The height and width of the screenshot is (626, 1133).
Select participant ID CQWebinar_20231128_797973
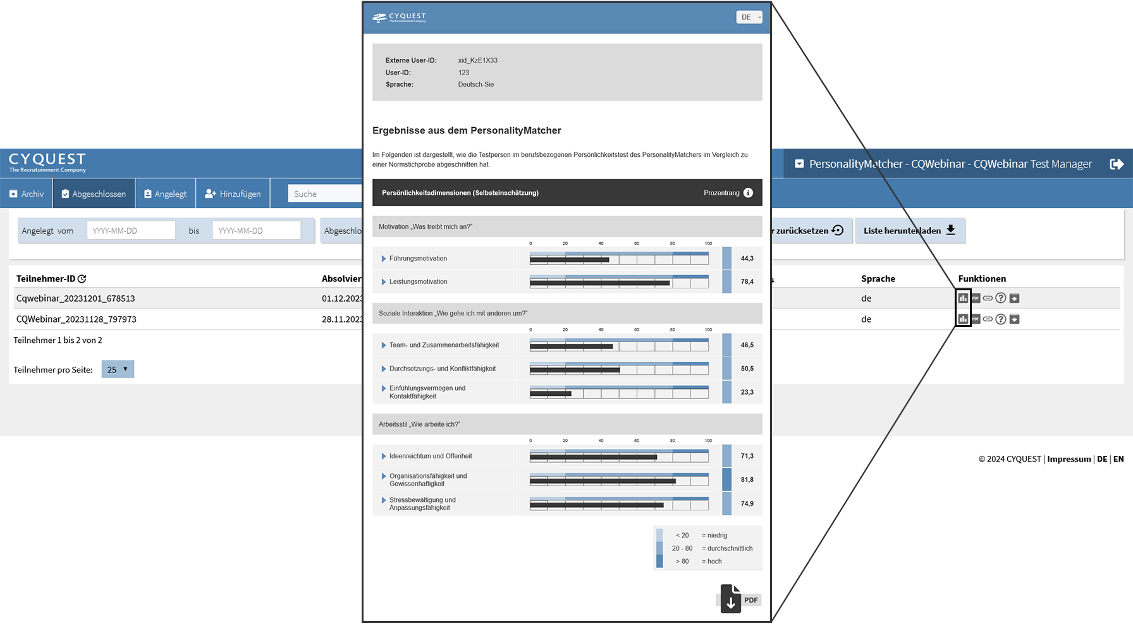[x=77, y=319]
